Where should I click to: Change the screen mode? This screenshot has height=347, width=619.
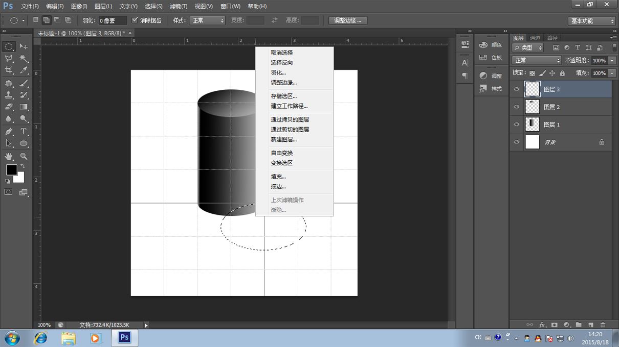click(24, 192)
